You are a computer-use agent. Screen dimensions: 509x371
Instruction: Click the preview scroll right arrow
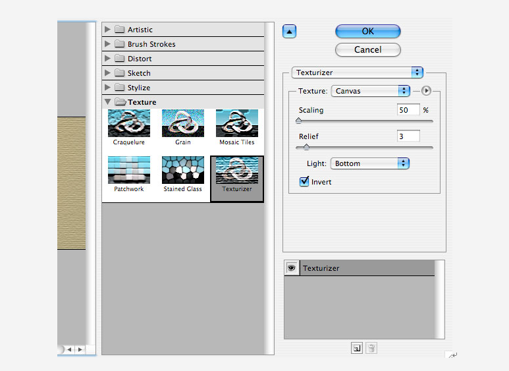[x=80, y=349]
